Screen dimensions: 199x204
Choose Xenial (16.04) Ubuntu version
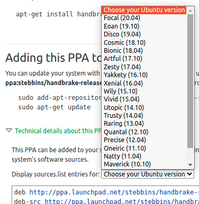click(144, 83)
